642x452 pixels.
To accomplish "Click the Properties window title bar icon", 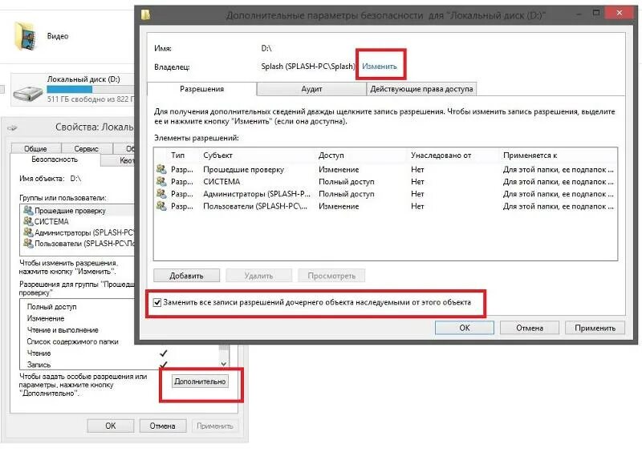I will (x=12, y=127).
